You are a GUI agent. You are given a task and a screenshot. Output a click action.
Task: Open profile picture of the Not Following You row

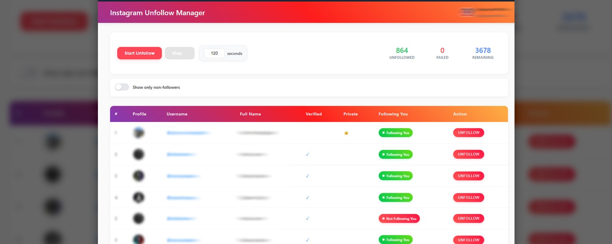pyautogui.click(x=139, y=218)
